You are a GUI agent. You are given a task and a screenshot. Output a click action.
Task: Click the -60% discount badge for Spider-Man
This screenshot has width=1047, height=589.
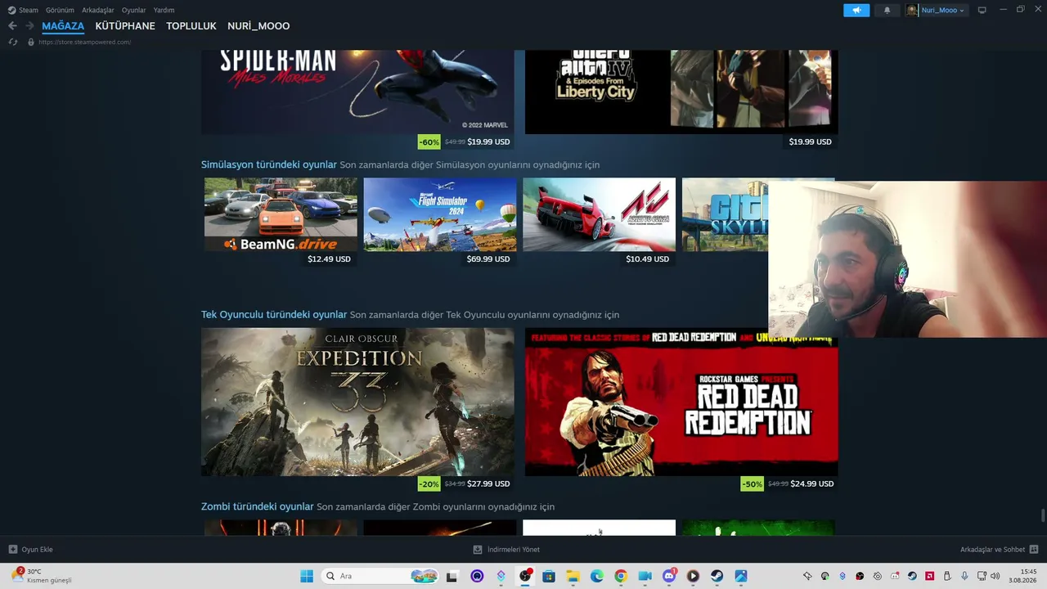(429, 142)
